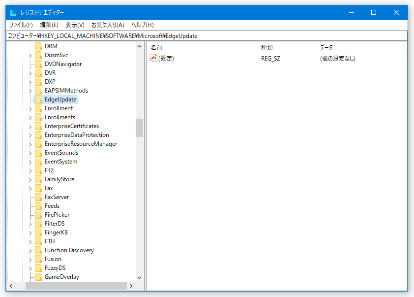Click the REG_SZ type cell
This screenshot has height=297, width=414.
click(270, 59)
